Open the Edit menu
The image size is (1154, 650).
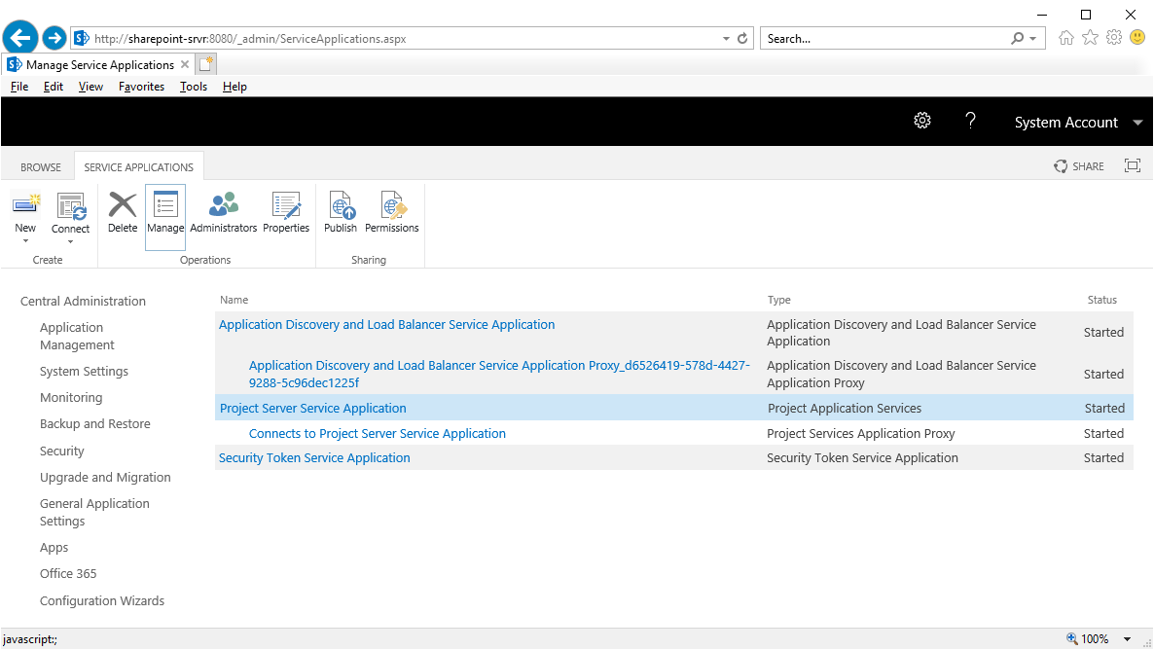point(53,87)
